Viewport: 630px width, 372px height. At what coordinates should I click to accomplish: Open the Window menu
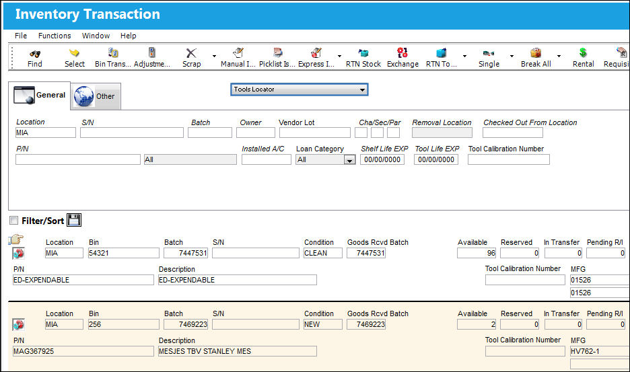coord(96,36)
